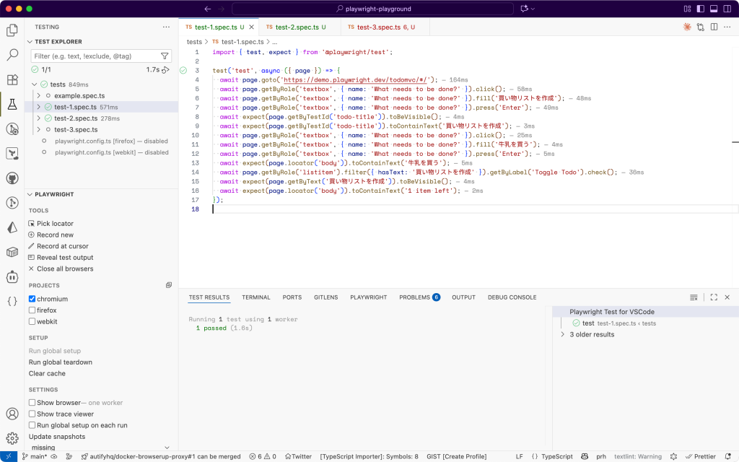
Task: Select the Testing beaker icon
Action: click(x=12, y=104)
